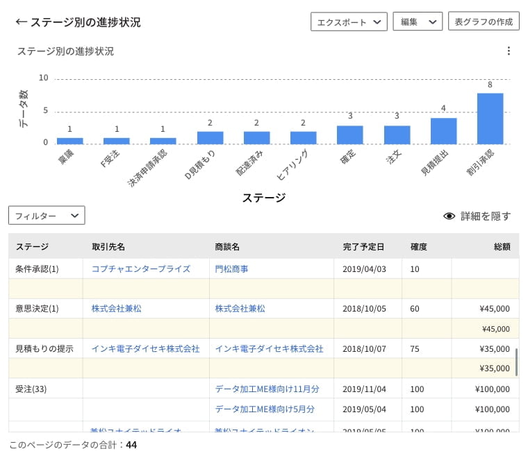This screenshot has width=528, height=458.
Task: Click the date 2019/04/03
Action: (364, 269)
